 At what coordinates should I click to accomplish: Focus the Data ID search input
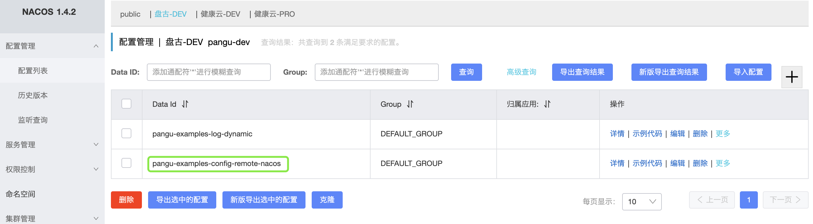pyautogui.click(x=209, y=72)
